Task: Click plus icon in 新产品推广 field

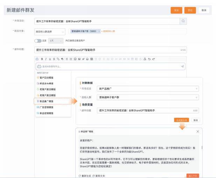Action: (196, 89)
